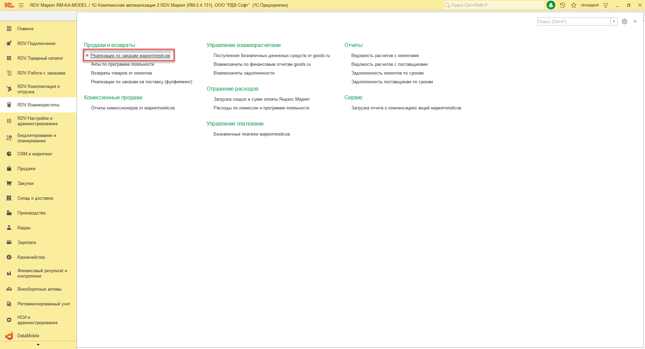Image resolution: width=645 pixels, height=349 pixels.
Task: Select the Зарплата section
Action: pos(27,243)
